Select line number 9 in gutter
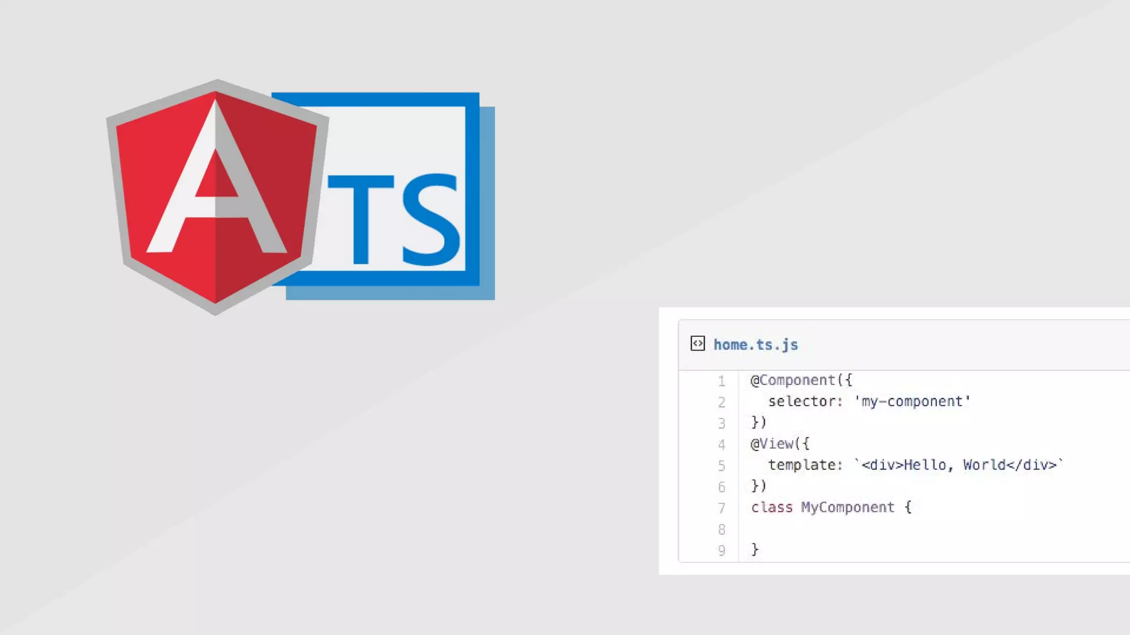This screenshot has height=635, width=1130. coord(721,551)
